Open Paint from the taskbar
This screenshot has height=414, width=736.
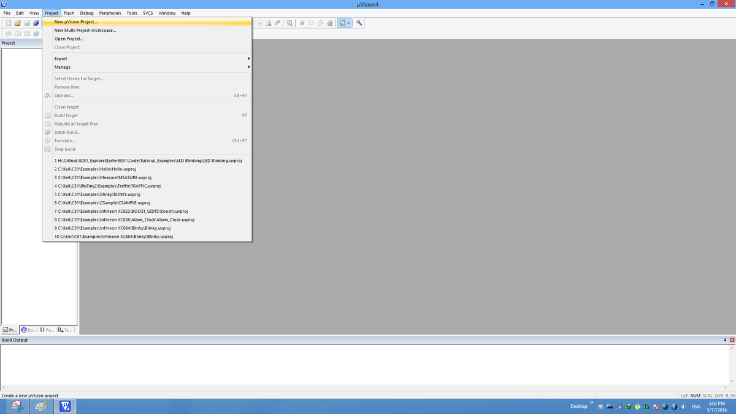click(x=41, y=407)
